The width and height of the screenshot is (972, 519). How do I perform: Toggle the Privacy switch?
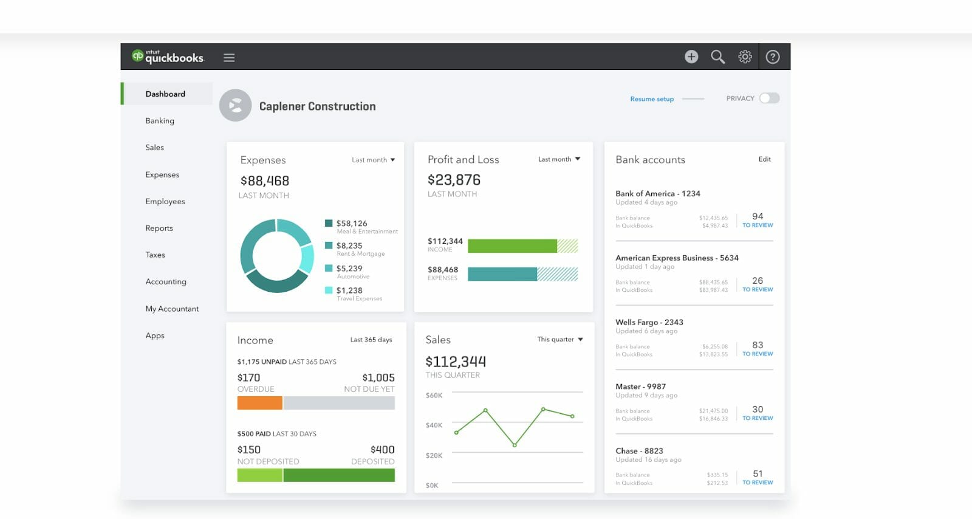coord(769,98)
